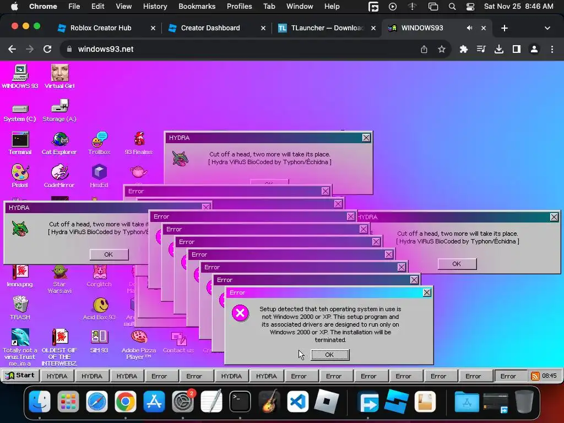The image size is (564, 423).
Task: Open Spotlight search in menu bar
Action: pos(452,7)
